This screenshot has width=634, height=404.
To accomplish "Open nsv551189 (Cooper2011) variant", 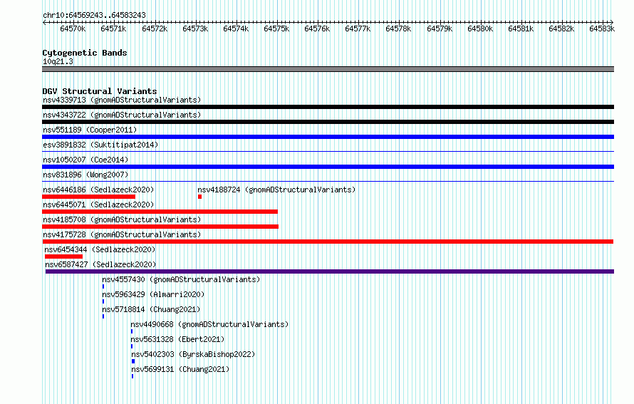I will [x=90, y=130].
